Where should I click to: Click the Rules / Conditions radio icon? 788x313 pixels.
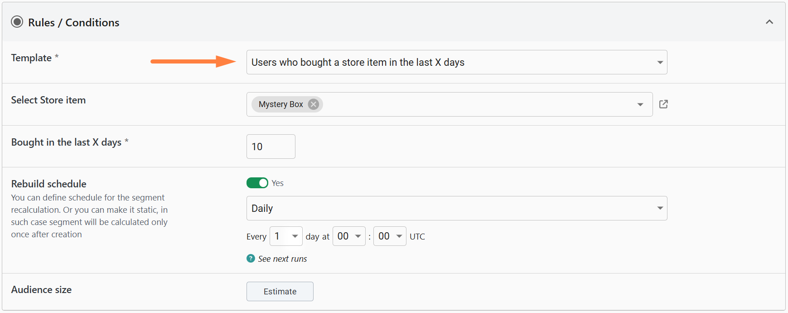pos(17,22)
